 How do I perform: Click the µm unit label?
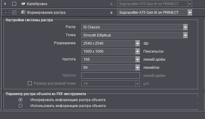coord(146,84)
